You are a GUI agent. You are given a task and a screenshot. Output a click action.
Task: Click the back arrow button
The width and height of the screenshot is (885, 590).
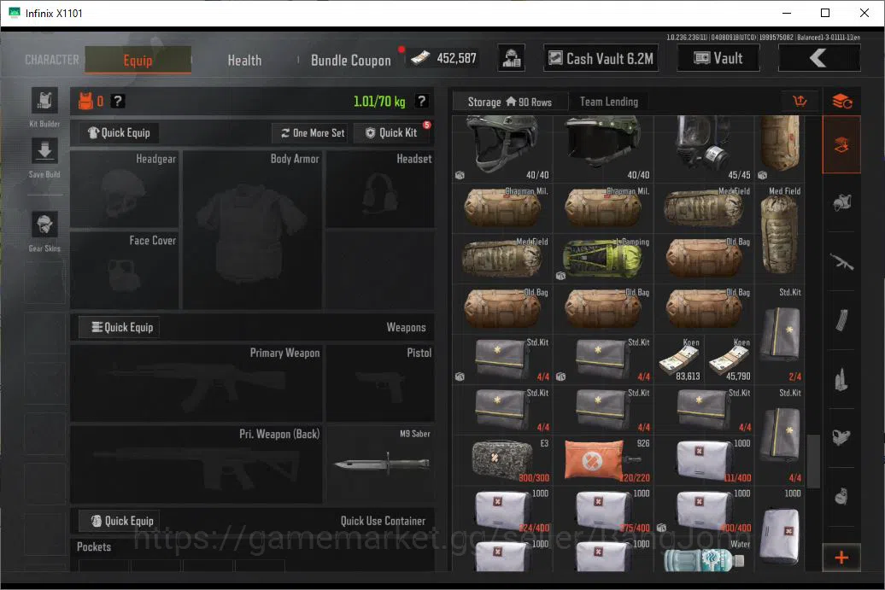click(819, 58)
